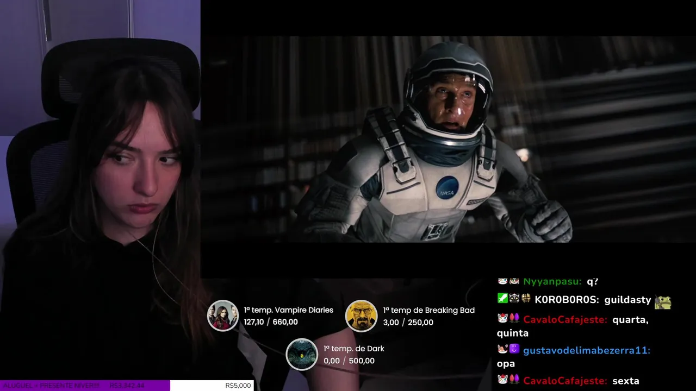Click the Breaking Bad Heisenberg goal icon

pyautogui.click(x=361, y=316)
